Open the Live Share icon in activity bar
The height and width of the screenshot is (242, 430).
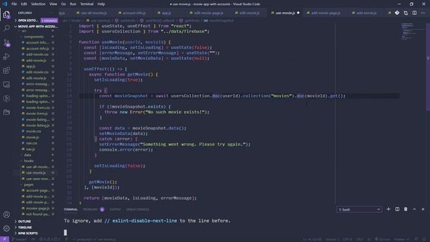click(7, 98)
